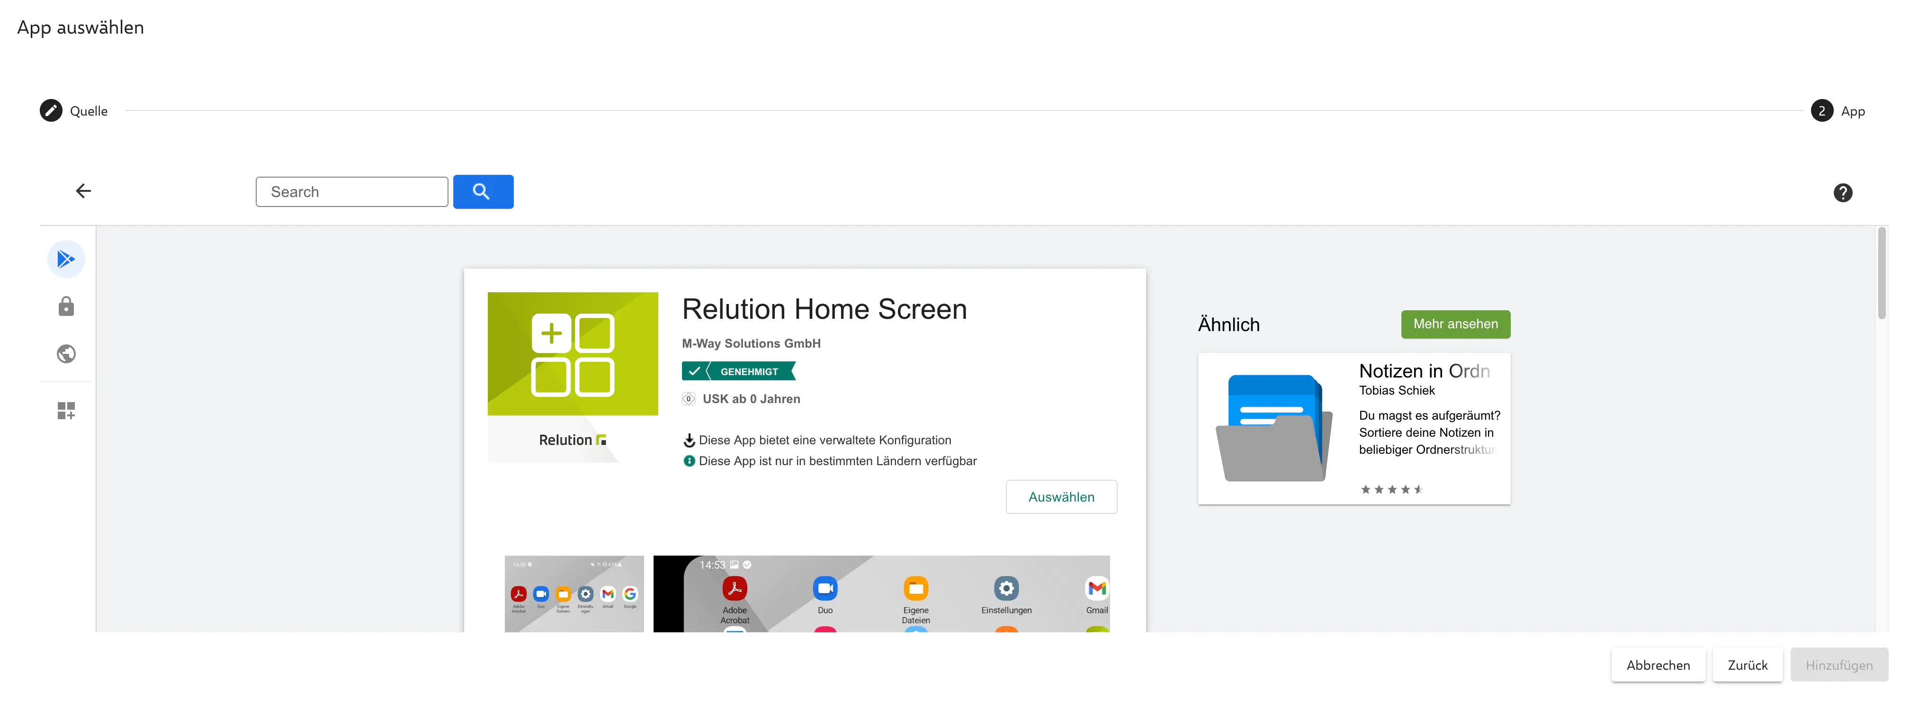
Task: Click the star rating of Notizen app
Action: tap(1391, 489)
